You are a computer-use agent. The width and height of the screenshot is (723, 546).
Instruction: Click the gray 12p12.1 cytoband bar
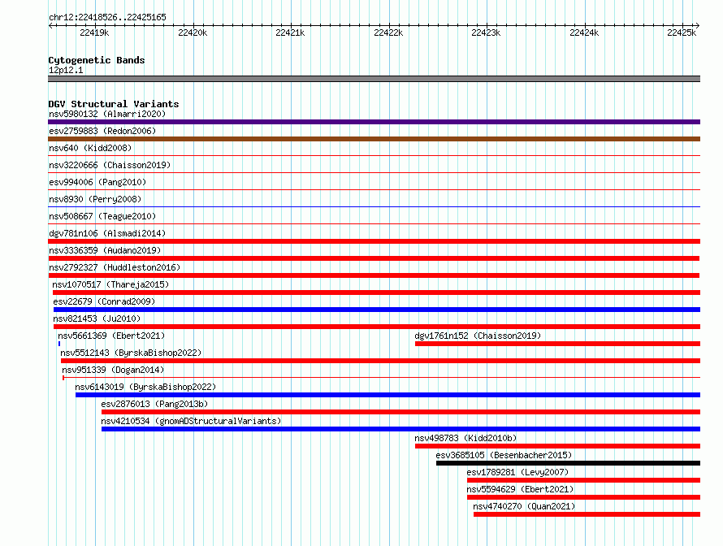374,79
